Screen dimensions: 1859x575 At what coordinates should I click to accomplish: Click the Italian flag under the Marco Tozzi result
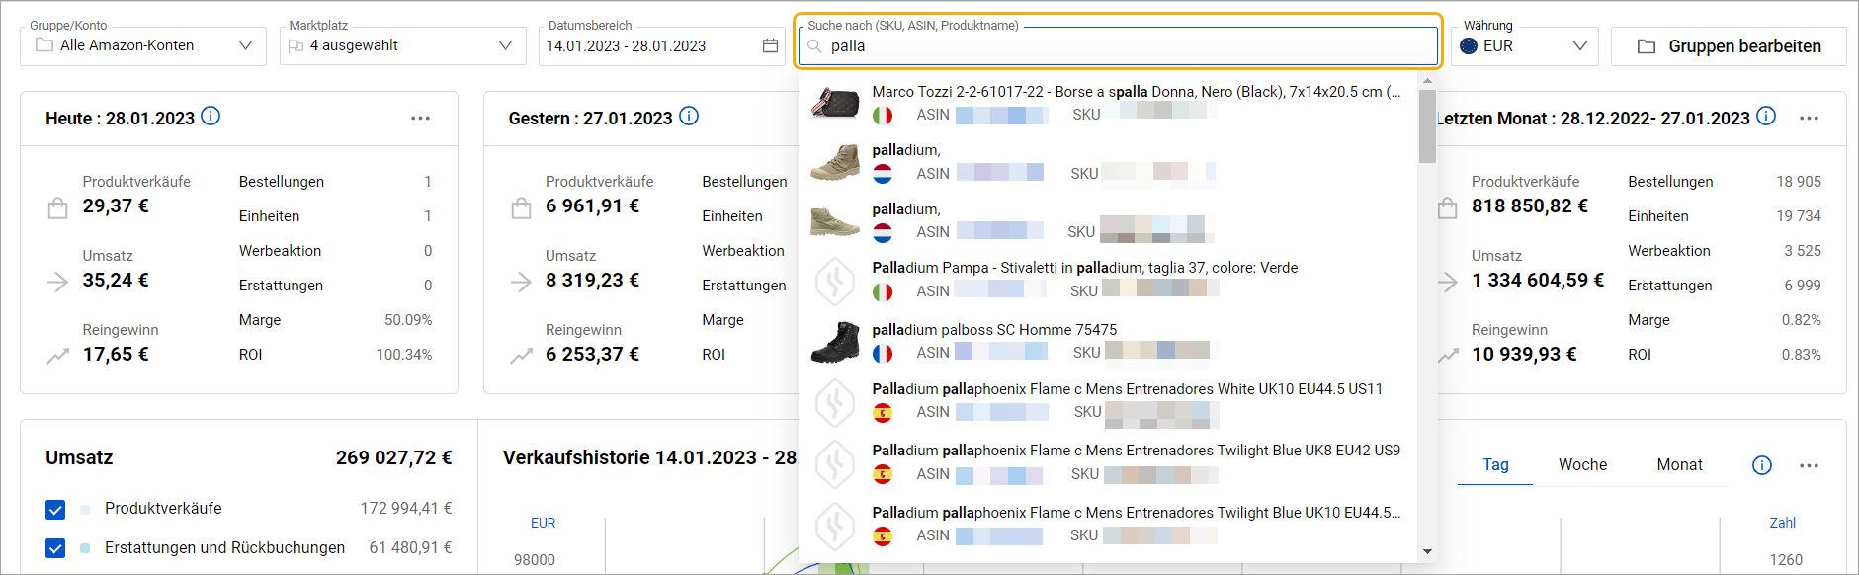pos(883,116)
